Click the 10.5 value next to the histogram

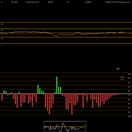click(x=122, y=77)
